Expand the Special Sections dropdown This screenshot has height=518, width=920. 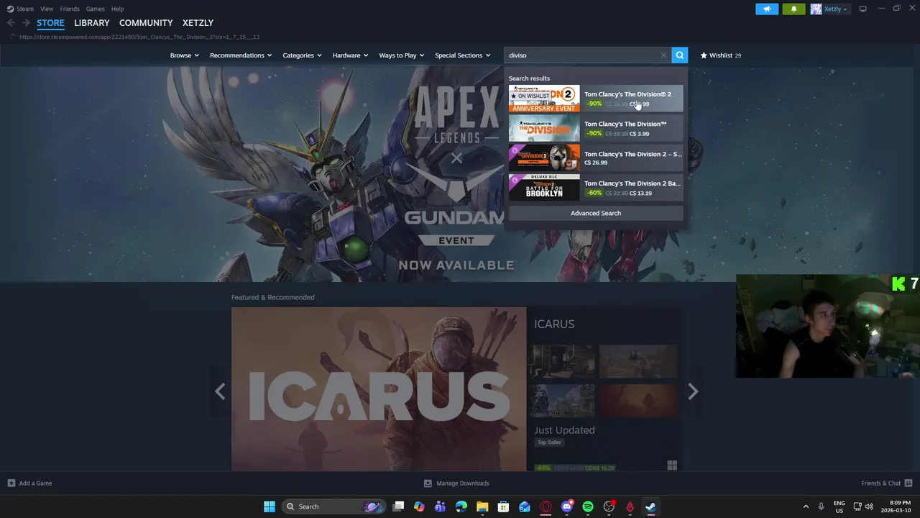click(x=462, y=55)
